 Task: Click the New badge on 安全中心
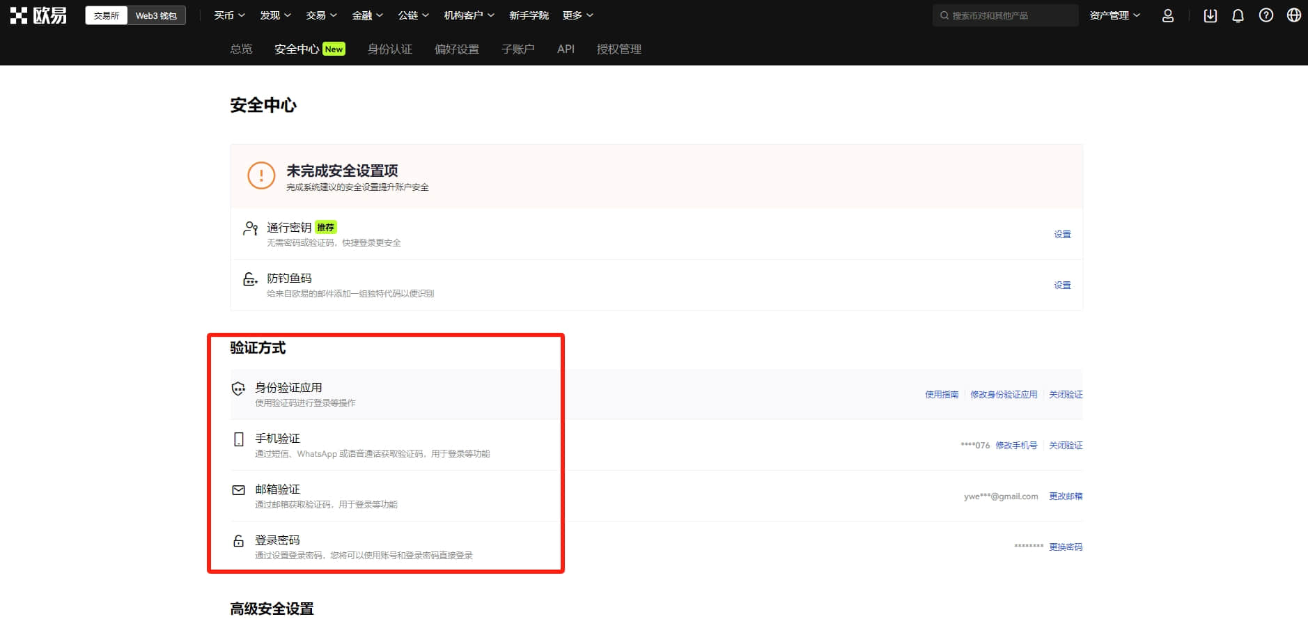coord(334,49)
